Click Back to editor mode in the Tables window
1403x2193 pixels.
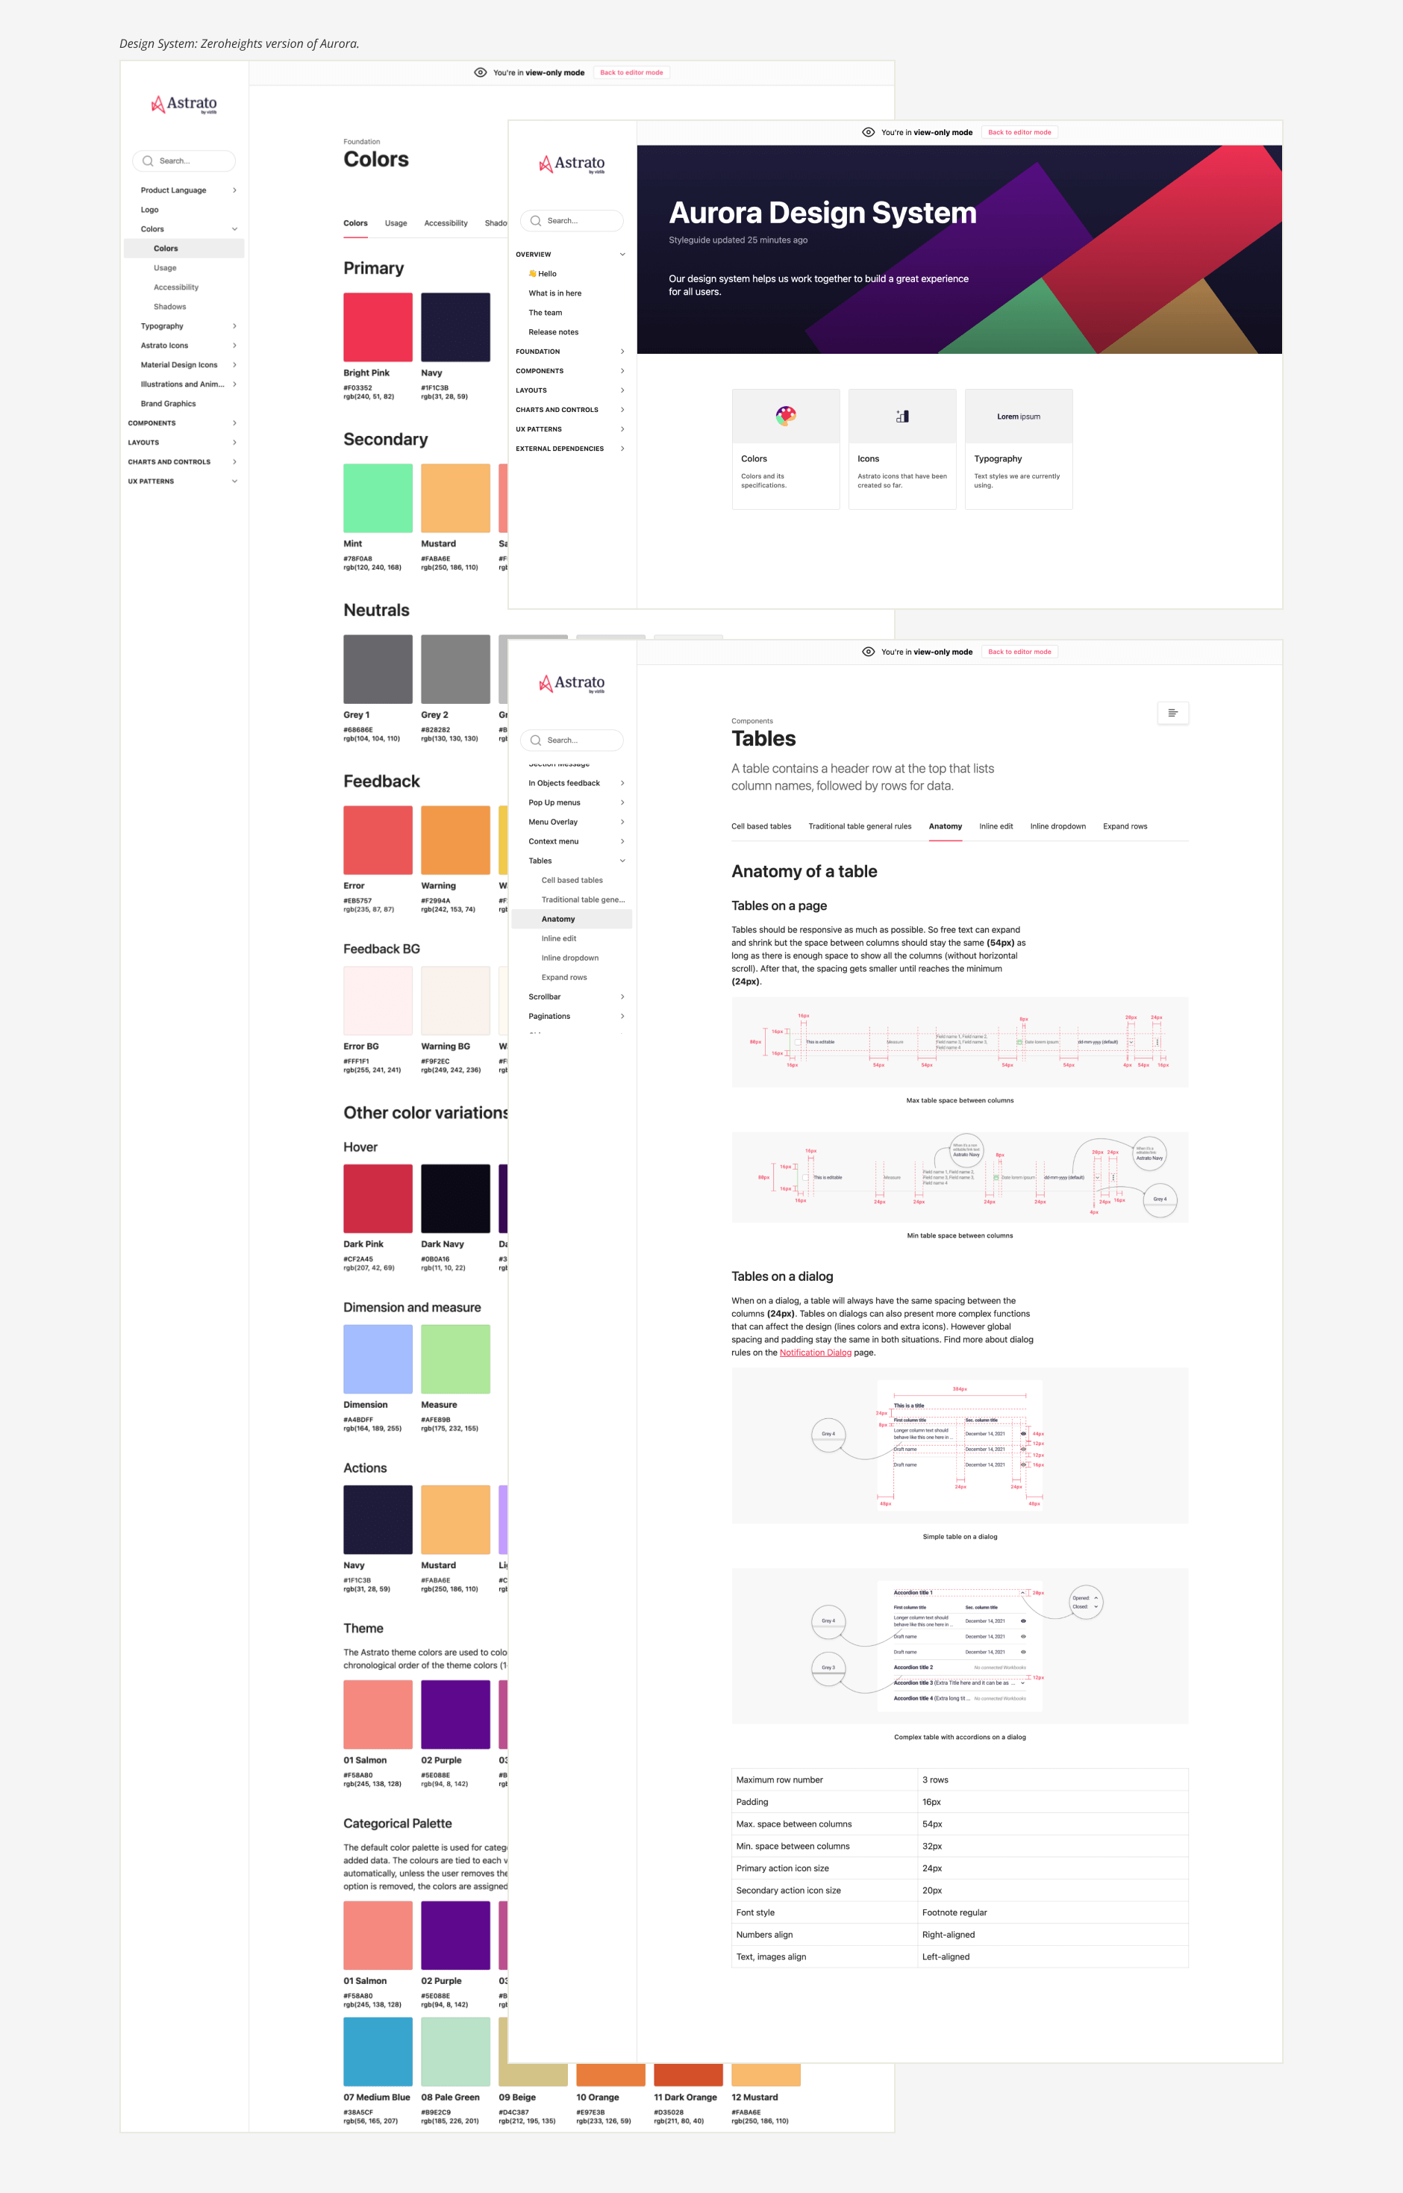click(1019, 652)
